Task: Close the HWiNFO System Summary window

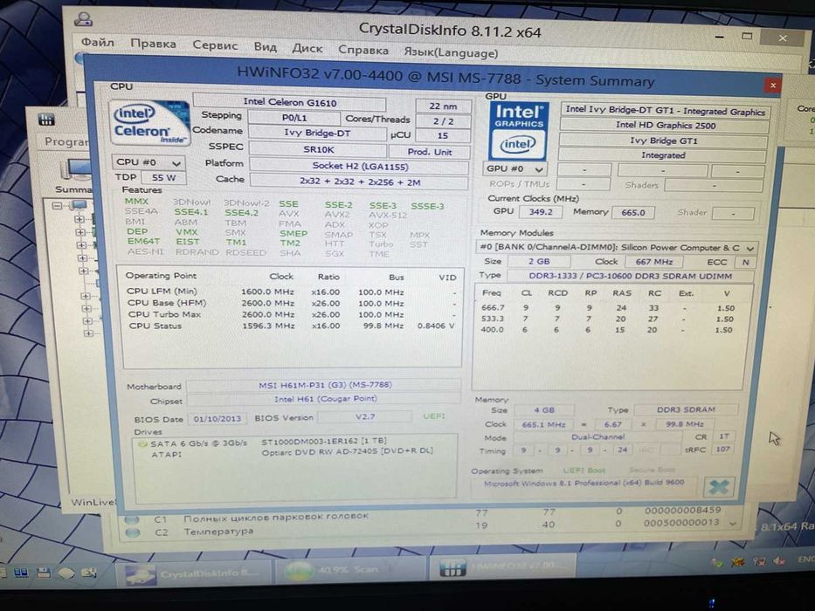Action: click(773, 86)
